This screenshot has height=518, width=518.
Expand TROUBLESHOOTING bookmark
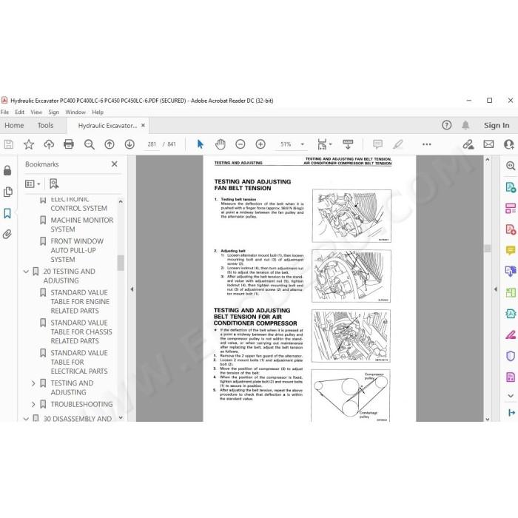pos(33,404)
